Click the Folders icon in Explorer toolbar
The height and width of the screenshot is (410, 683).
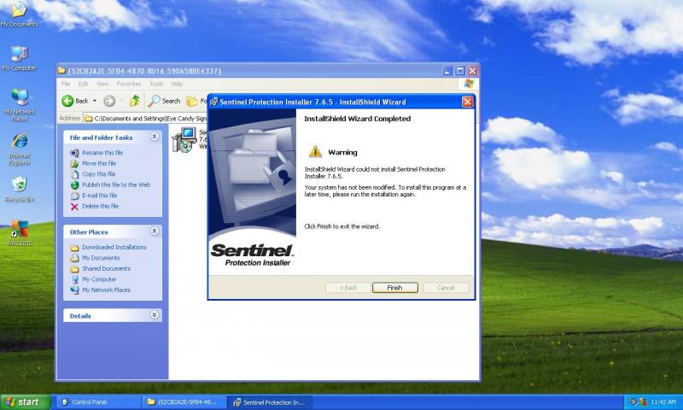(192, 101)
